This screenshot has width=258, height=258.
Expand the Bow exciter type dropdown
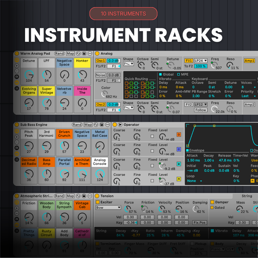[x=108, y=208]
